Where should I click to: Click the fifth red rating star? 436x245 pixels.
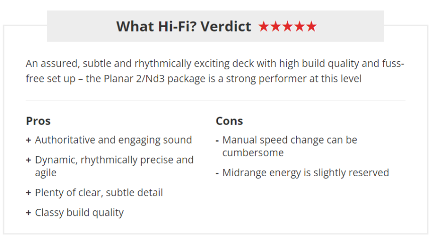[311, 27]
